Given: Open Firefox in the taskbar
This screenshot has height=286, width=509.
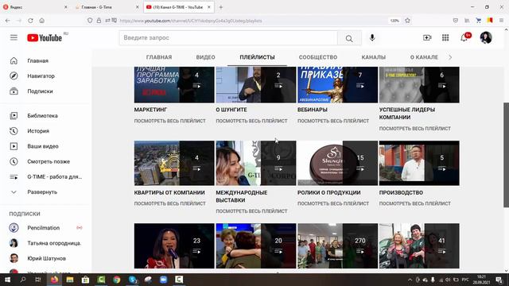Looking at the screenshot, I should (x=54, y=280).
